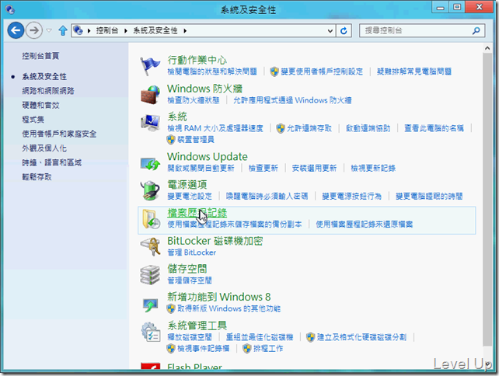Click the BitLocker lock and key icon
Screen dimensions: 499x376
150,246
